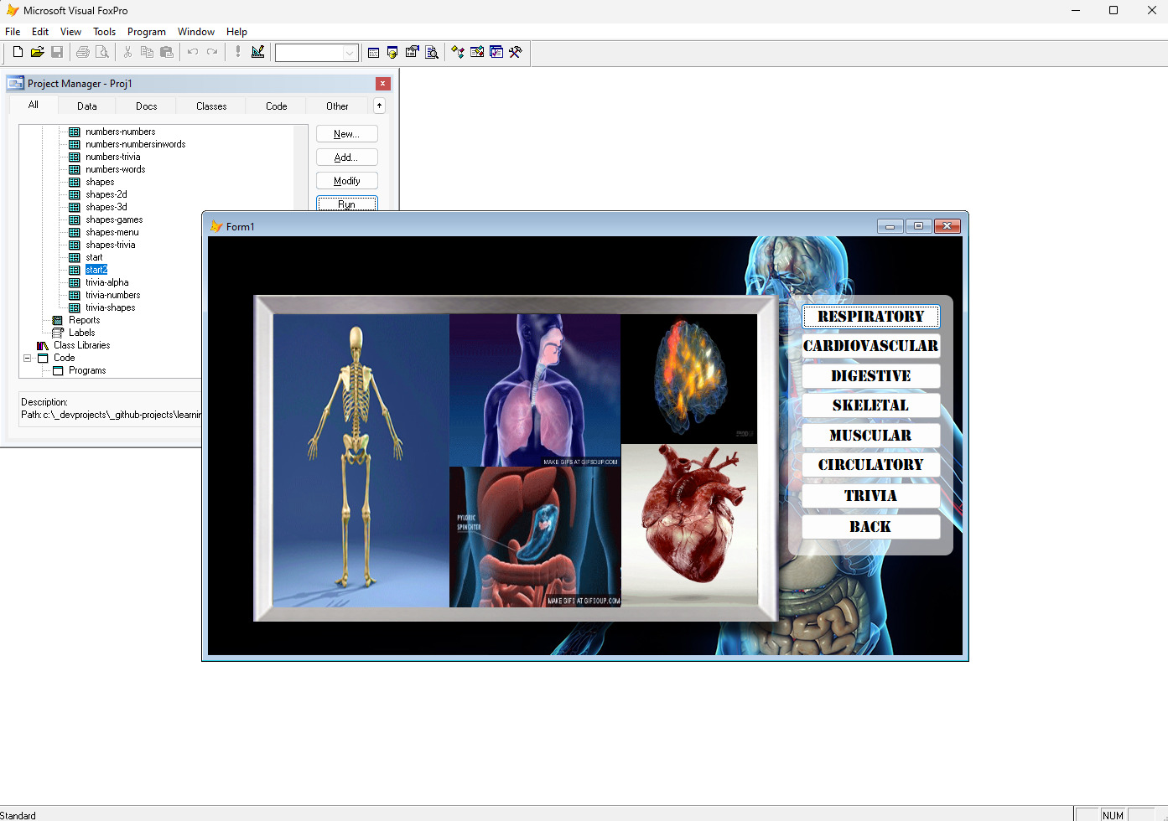Switch to the Docs tab

146,106
